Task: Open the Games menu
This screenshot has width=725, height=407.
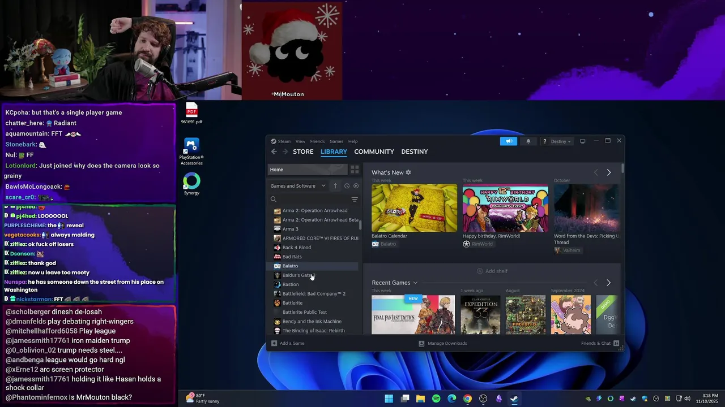Action: point(336,141)
